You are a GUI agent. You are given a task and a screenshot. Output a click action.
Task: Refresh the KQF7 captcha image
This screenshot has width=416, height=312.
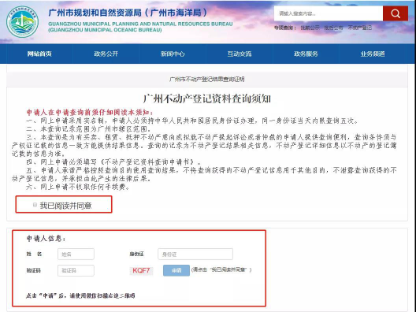pos(141,270)
